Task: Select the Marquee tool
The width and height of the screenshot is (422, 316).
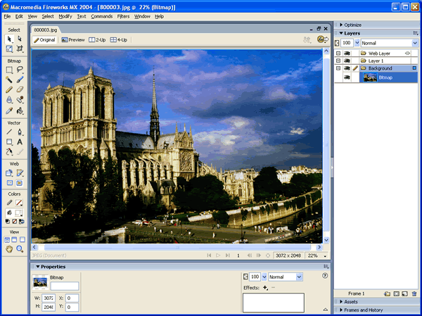Action: coord(9,70)
